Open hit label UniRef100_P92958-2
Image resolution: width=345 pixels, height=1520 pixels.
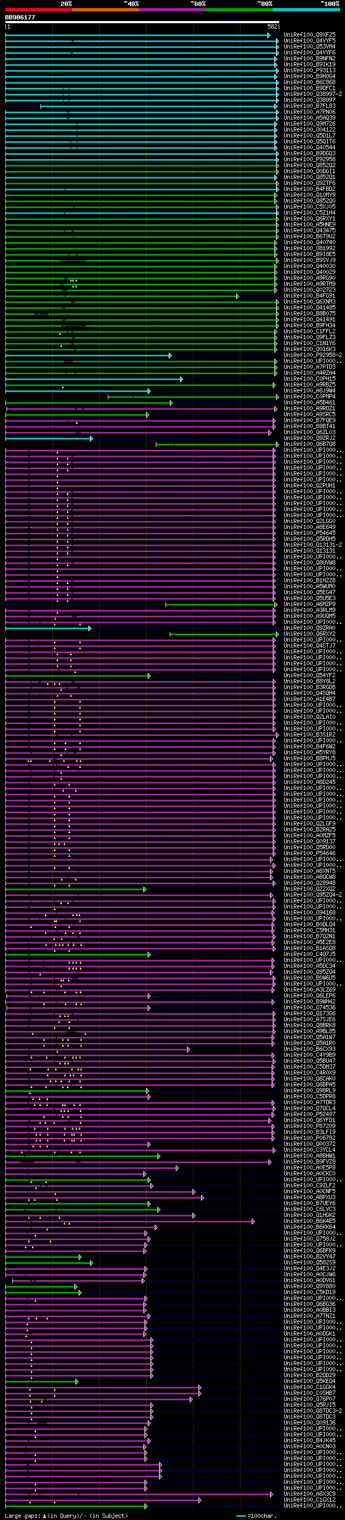[313, 355]
